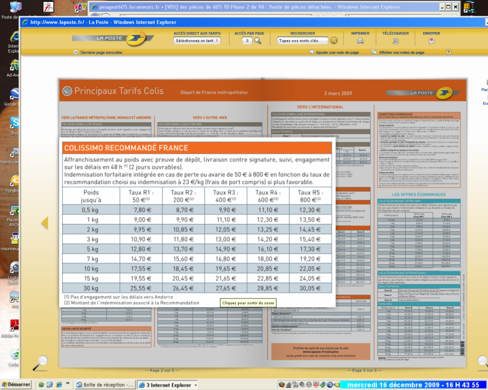The height and width of the screenshot is (390, 488).
Task: Click the search magnifier next to Rechercher field
Action: (334, 41)
